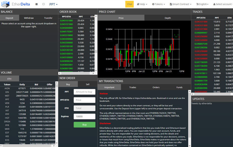
Task: Click the Total ETH field
Action: point(84,108)
